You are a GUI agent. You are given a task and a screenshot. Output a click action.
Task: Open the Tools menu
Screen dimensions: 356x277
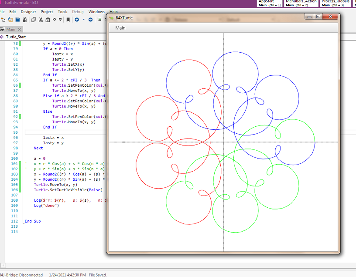62,12
